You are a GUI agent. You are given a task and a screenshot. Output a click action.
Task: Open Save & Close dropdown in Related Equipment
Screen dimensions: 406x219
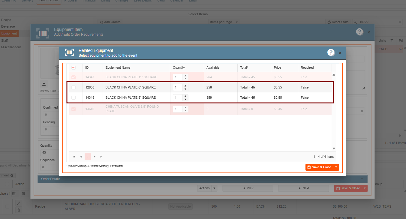(336, 167)
